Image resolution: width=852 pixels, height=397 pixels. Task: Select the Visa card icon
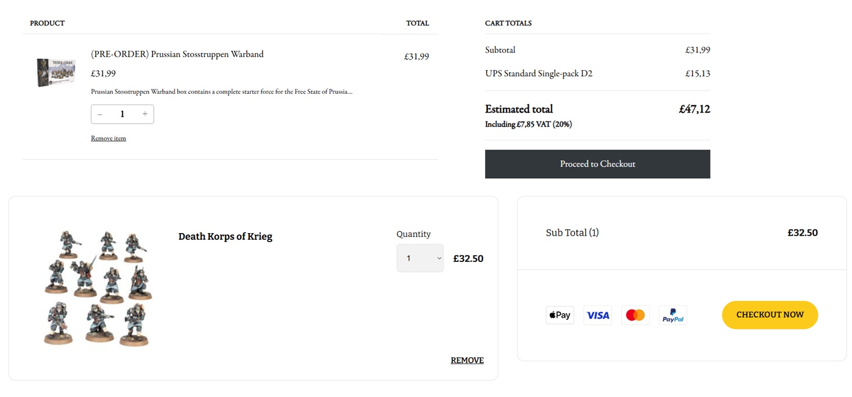point(598,315)
